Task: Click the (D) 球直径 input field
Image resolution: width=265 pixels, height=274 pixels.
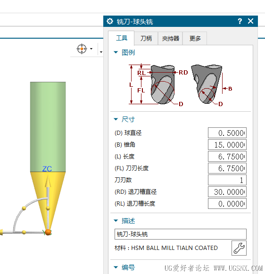Action: (227, 133)
